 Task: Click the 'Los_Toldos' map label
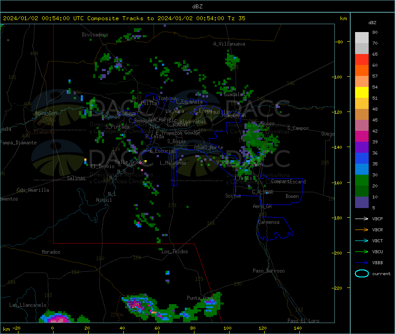pos(175,251)
